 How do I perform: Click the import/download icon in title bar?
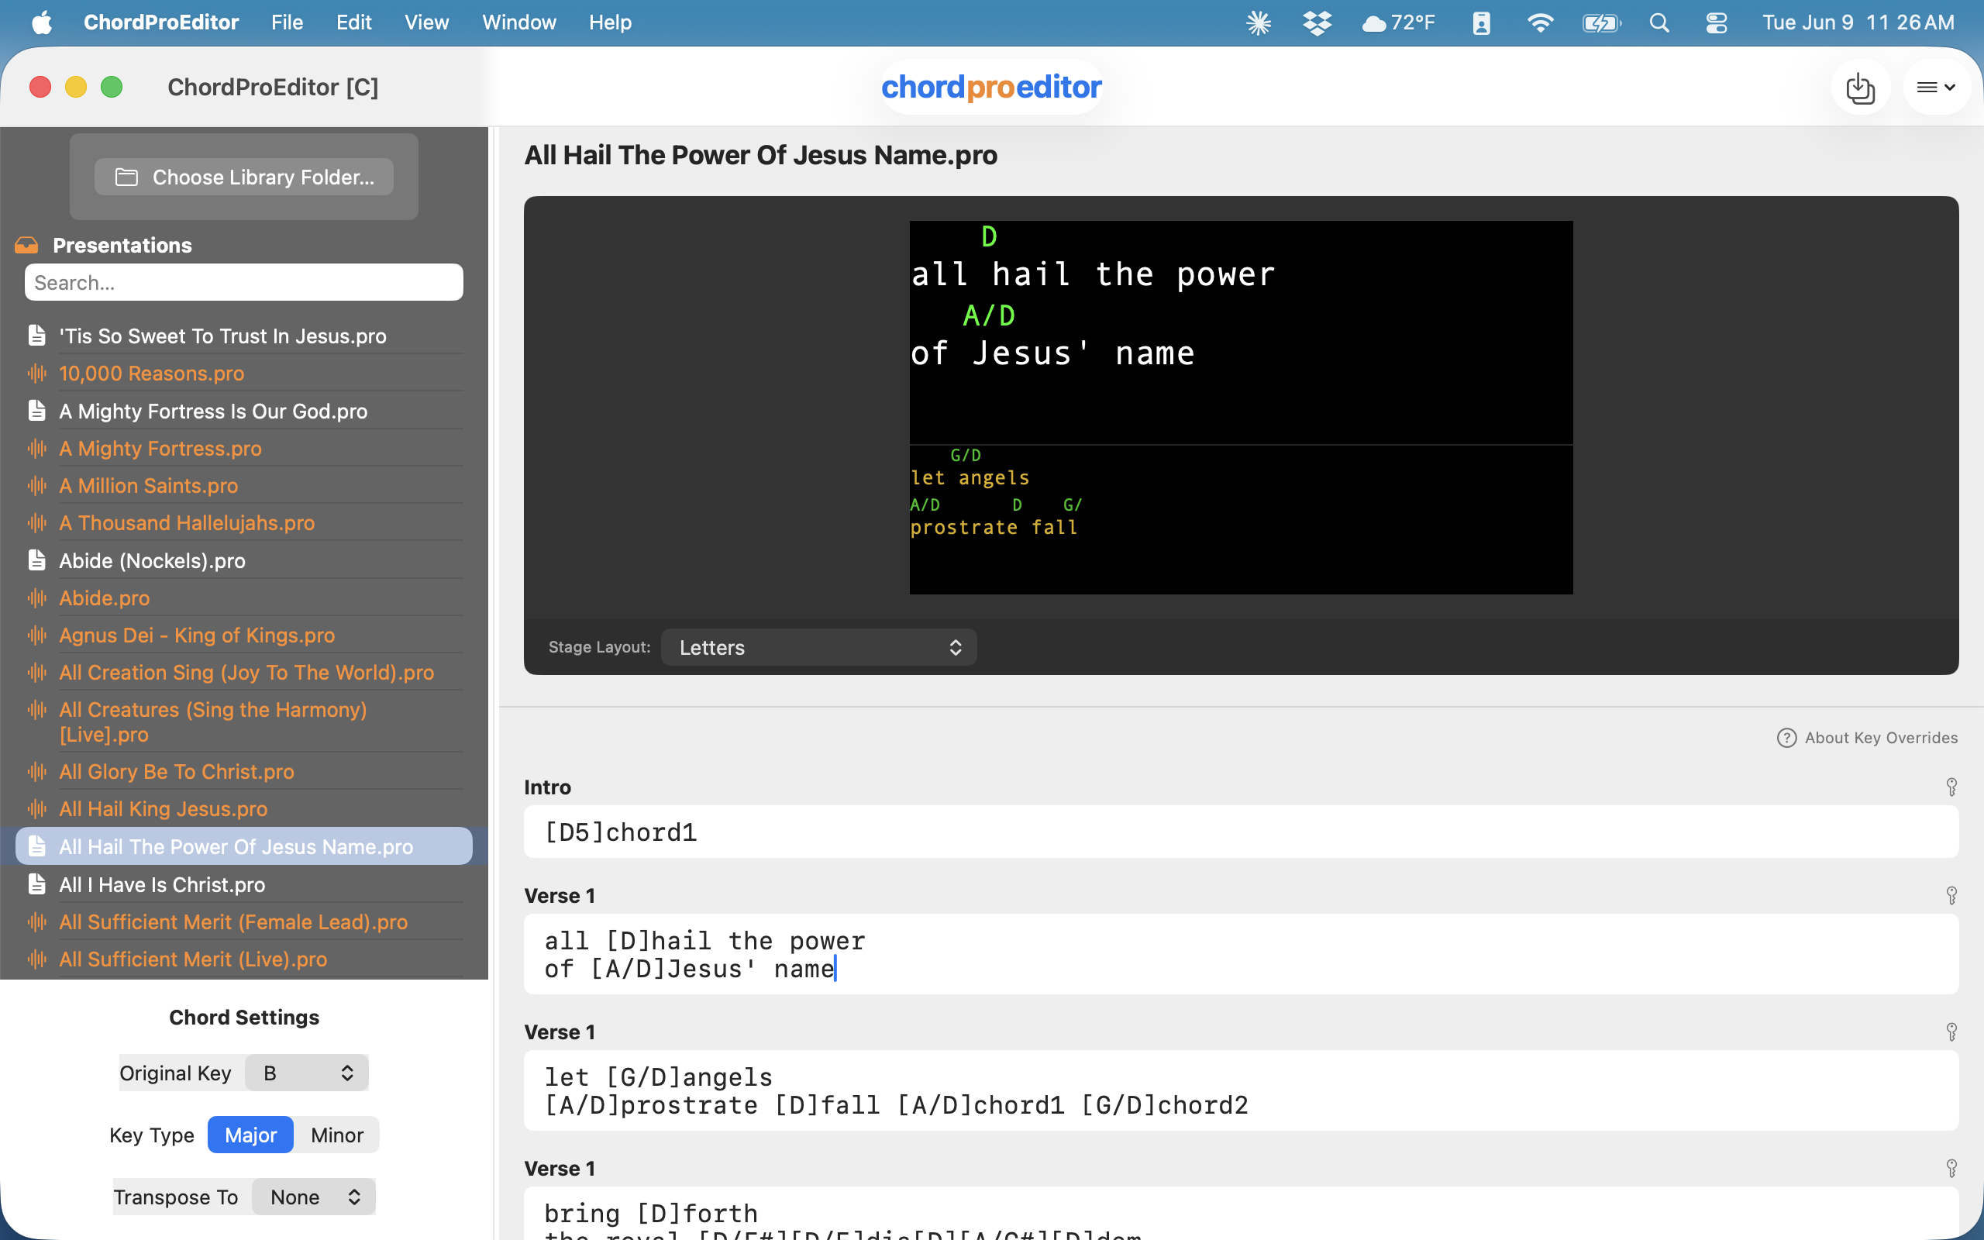[1860, 87]
